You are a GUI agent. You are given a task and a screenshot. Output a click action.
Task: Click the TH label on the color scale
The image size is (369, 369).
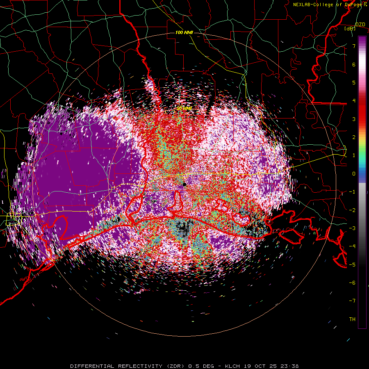352,319
